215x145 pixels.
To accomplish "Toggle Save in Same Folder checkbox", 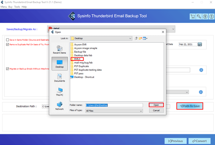I will tap(7, 40).
